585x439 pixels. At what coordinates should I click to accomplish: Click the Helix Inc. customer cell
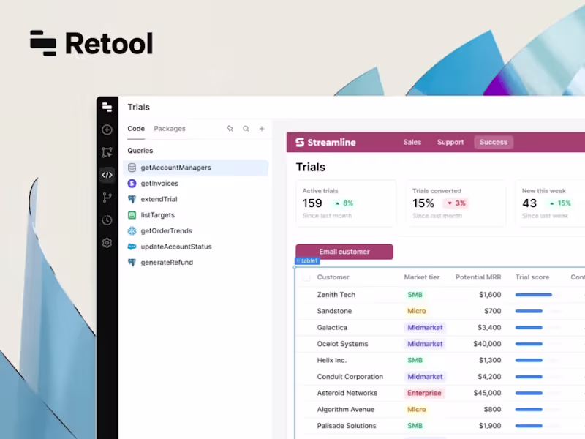(x=332, y=361)
